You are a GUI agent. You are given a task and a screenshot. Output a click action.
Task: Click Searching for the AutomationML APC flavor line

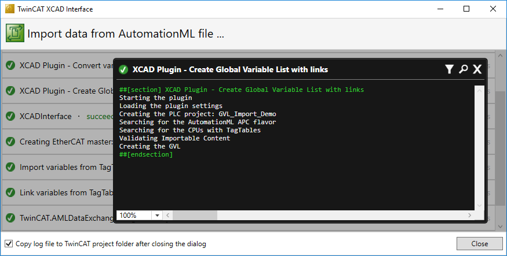click(198, 122)
